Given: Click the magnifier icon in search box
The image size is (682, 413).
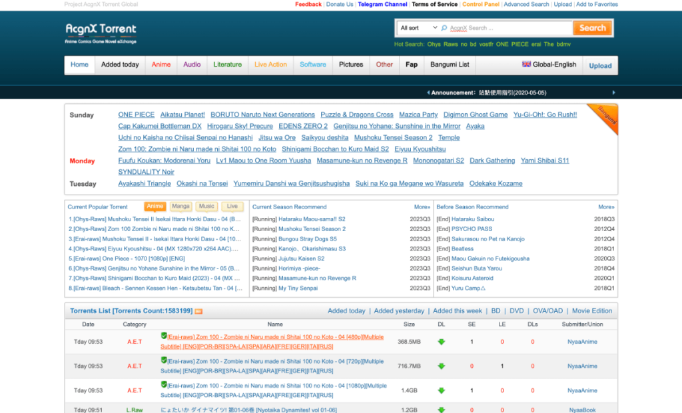Looking at the screenshot, I should [x=444, y=28].
